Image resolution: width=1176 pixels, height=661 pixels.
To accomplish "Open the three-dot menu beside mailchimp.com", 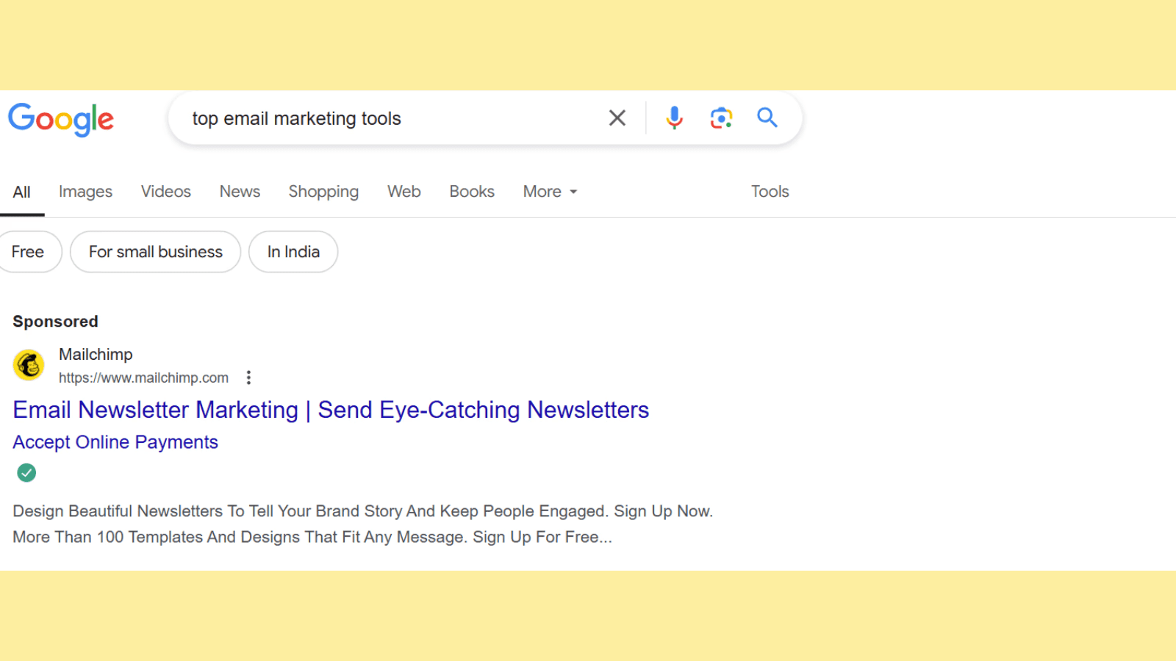I will pos(248,378).
